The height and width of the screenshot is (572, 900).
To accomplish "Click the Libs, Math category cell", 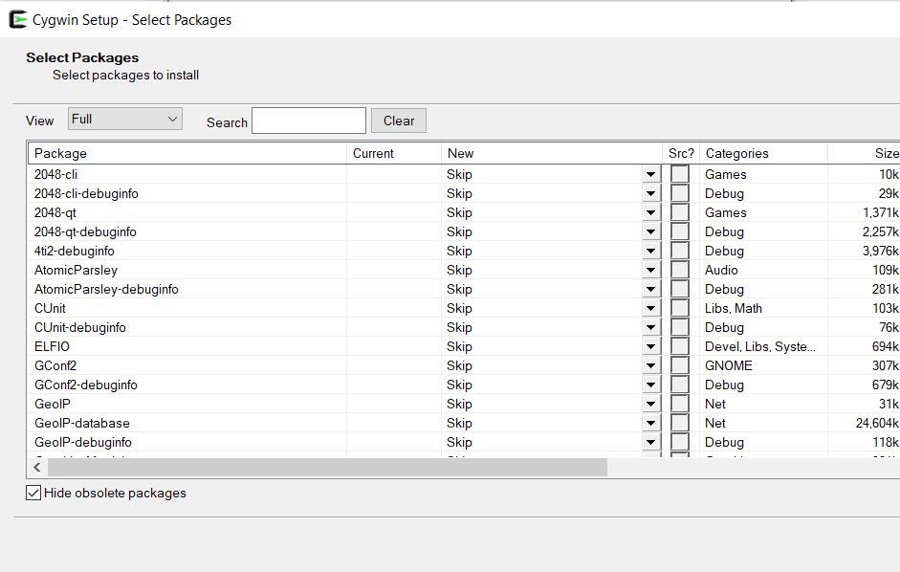I will pyautogui.click(x=733, y=308).
